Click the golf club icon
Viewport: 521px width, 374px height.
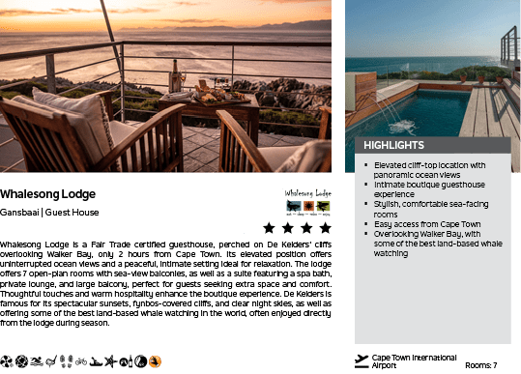pyautogui.click(x=51, y=361)
